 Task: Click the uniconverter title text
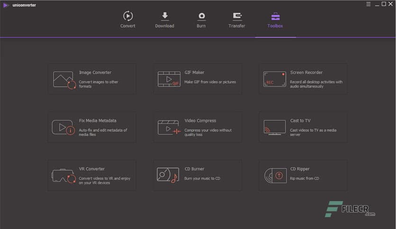(x=24, y=5)
